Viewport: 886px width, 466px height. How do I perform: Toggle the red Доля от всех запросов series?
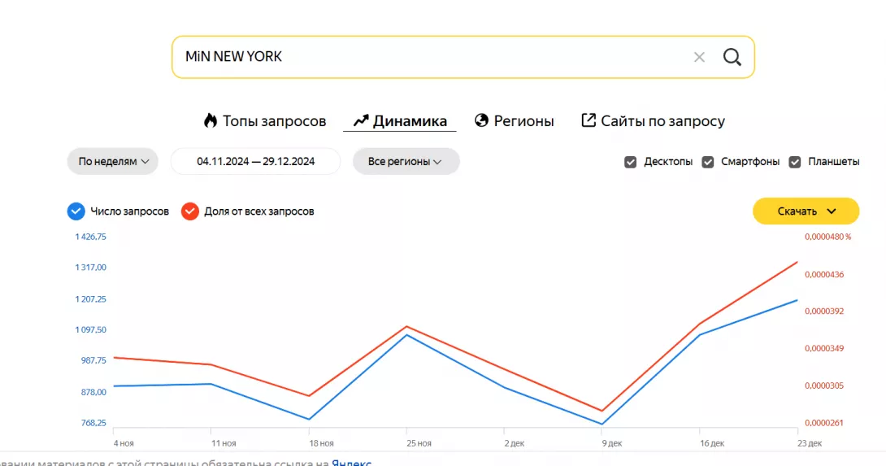tap(190, 211)
